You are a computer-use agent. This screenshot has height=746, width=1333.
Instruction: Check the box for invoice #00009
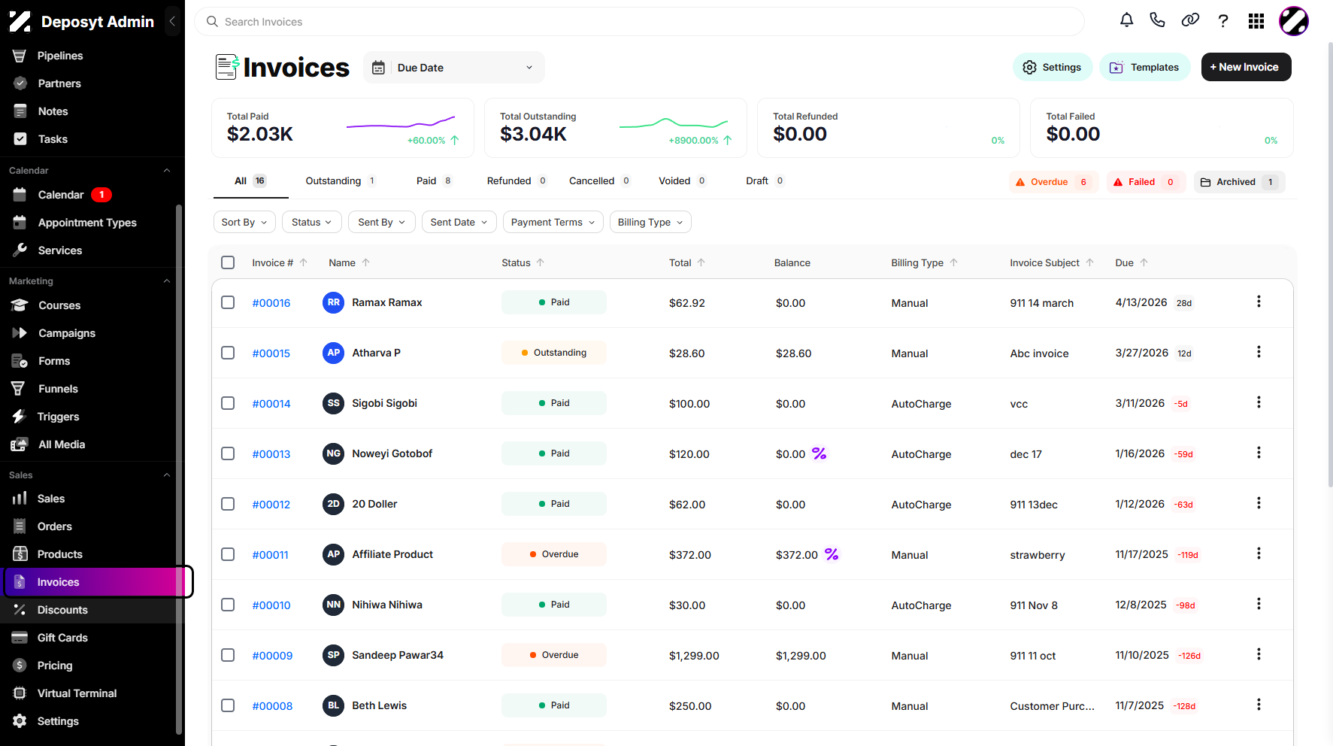point(228,655)
